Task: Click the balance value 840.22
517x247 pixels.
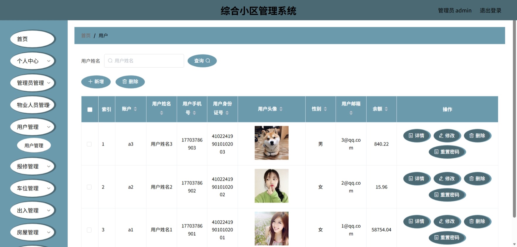Action: [381, 144]
